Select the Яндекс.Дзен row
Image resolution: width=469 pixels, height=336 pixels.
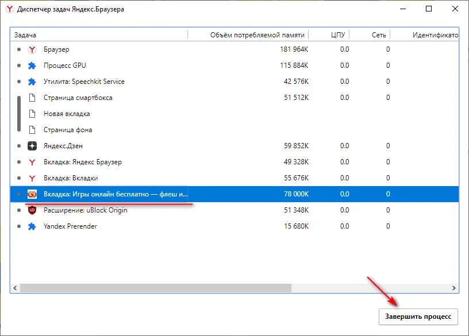click(234, 146)
